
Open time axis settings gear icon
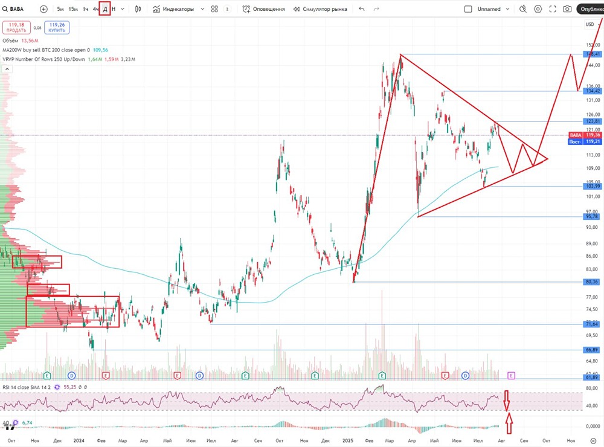[x=593, y=440]
